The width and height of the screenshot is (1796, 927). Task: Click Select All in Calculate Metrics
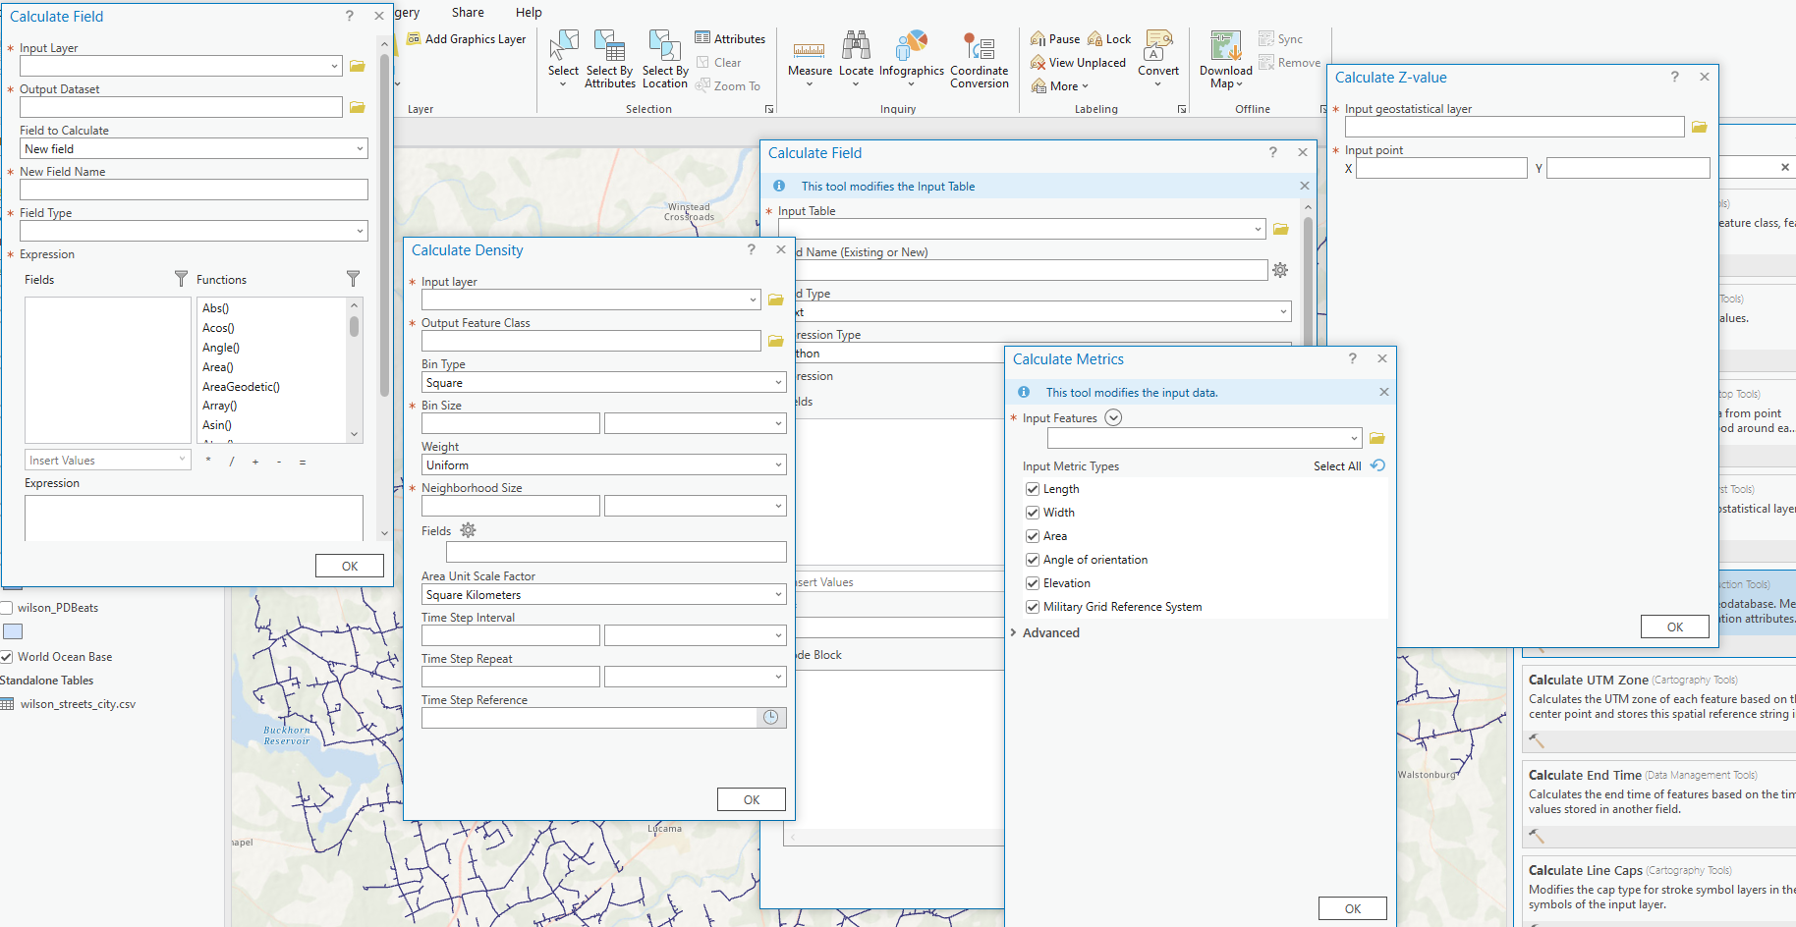1337,466
